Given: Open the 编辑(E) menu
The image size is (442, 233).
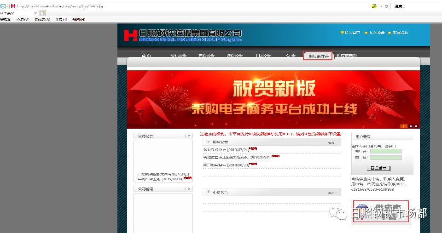Looking at the screenshot, I should [x=6, y=19].
